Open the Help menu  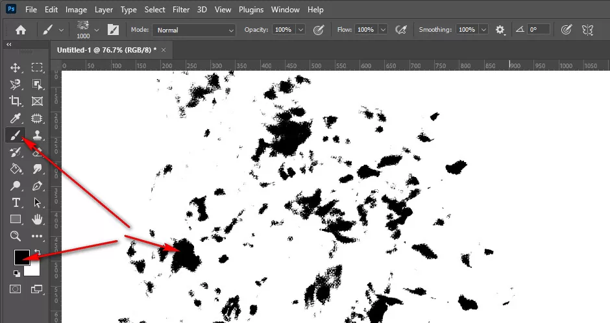click(x=315, y=10)
